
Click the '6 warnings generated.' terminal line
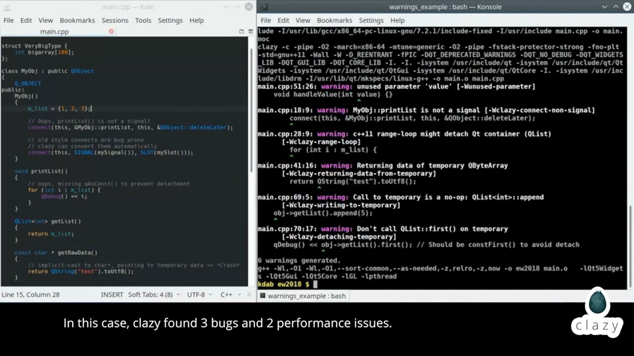[299, 261]
